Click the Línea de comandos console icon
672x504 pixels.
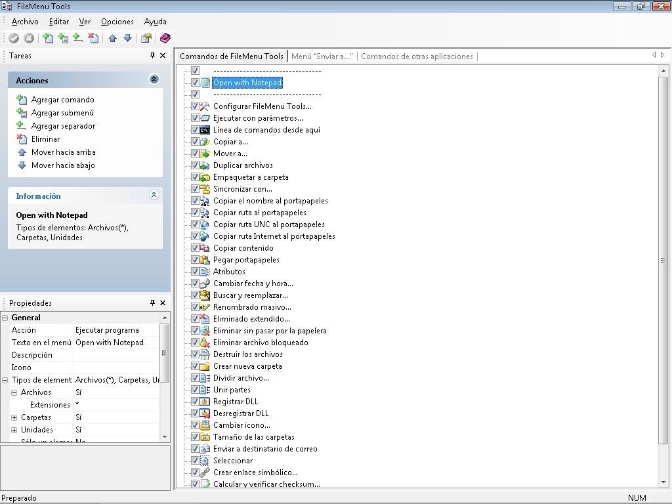tap(205, 130)
